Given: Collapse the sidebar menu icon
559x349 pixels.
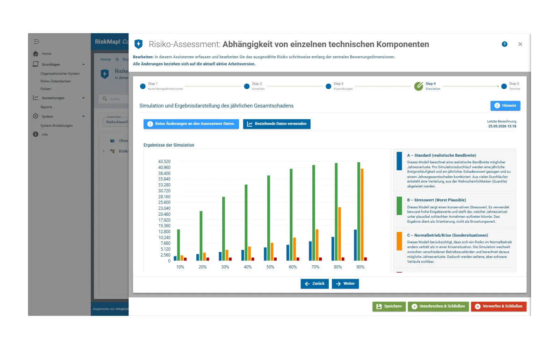Looking at the screenshot, I should [36, 42].
